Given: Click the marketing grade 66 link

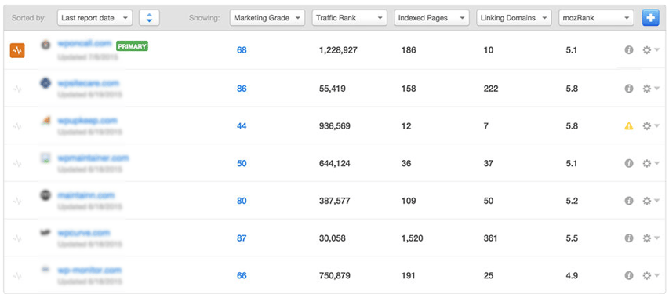Looking at the screenshot, I should (242, 276).
